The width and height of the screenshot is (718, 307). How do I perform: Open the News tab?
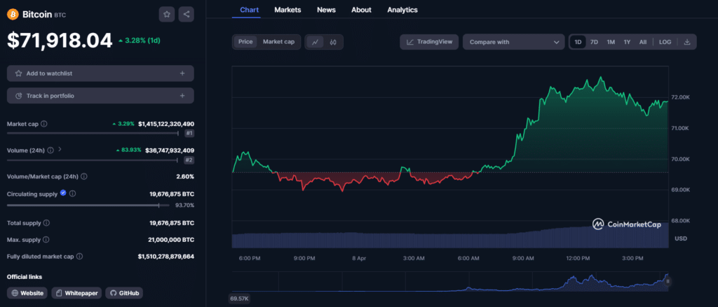(326, 10)
